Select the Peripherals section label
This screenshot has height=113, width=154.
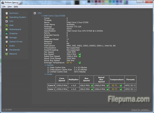[x=14, y=50]
